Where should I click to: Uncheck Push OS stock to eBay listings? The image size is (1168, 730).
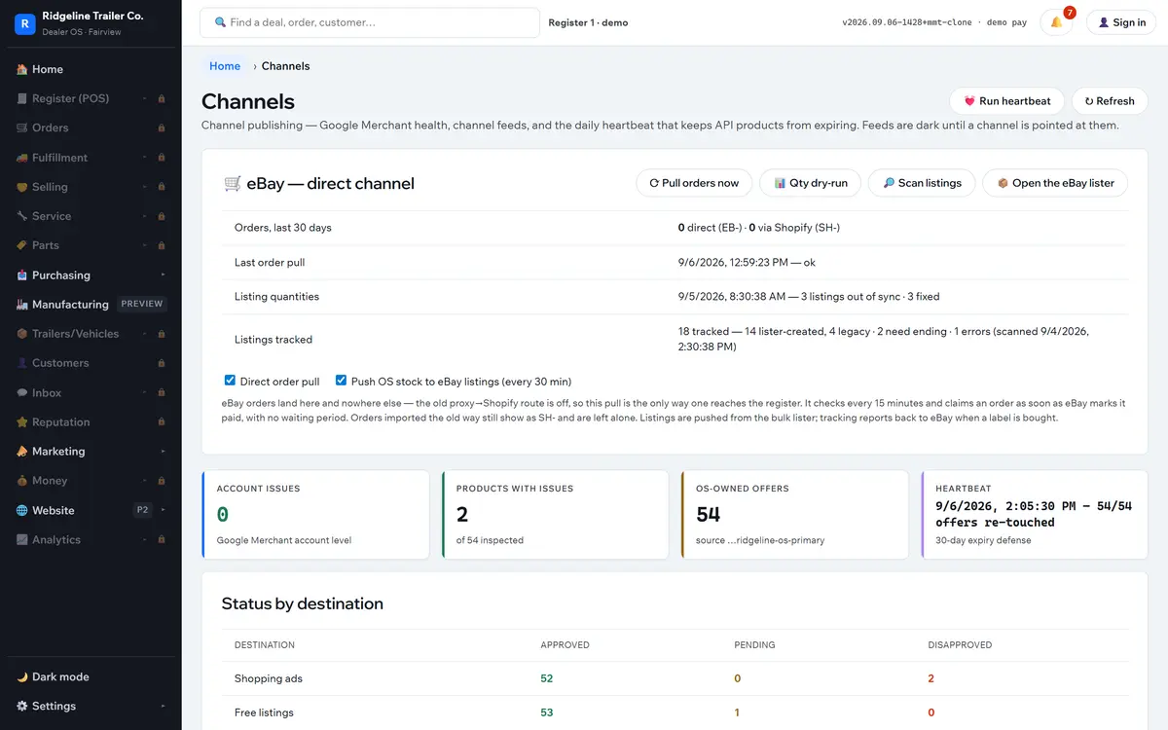[x=341, y=381]
